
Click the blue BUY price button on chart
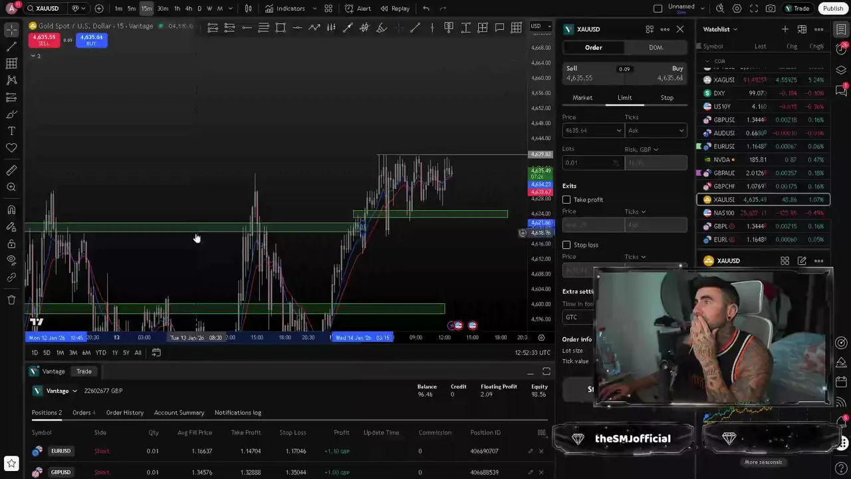91,40
